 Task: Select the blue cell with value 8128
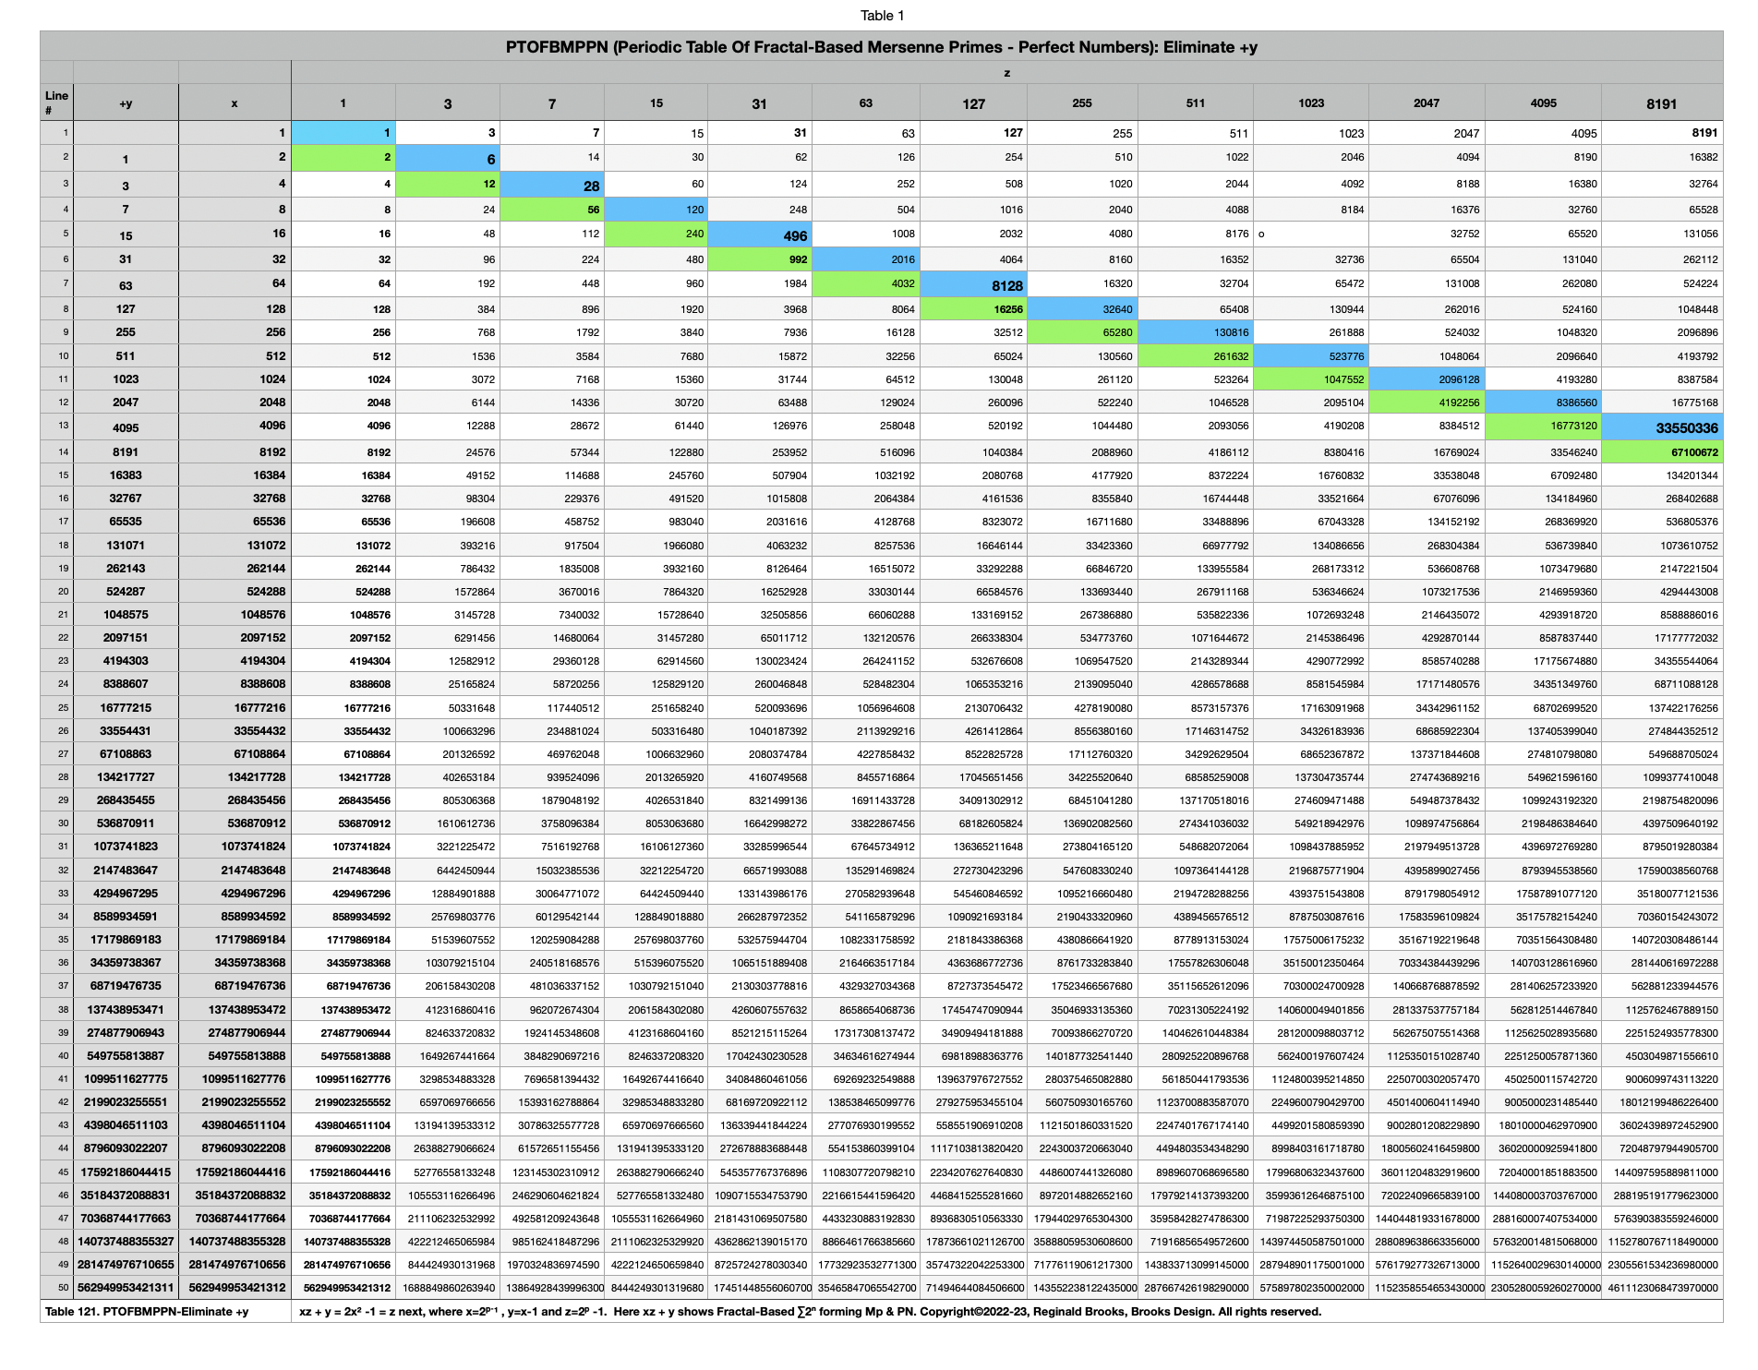click(974, 286)
